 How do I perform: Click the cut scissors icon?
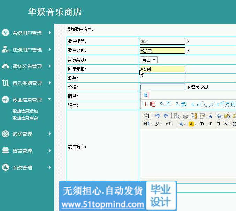[x=210, y=116]
